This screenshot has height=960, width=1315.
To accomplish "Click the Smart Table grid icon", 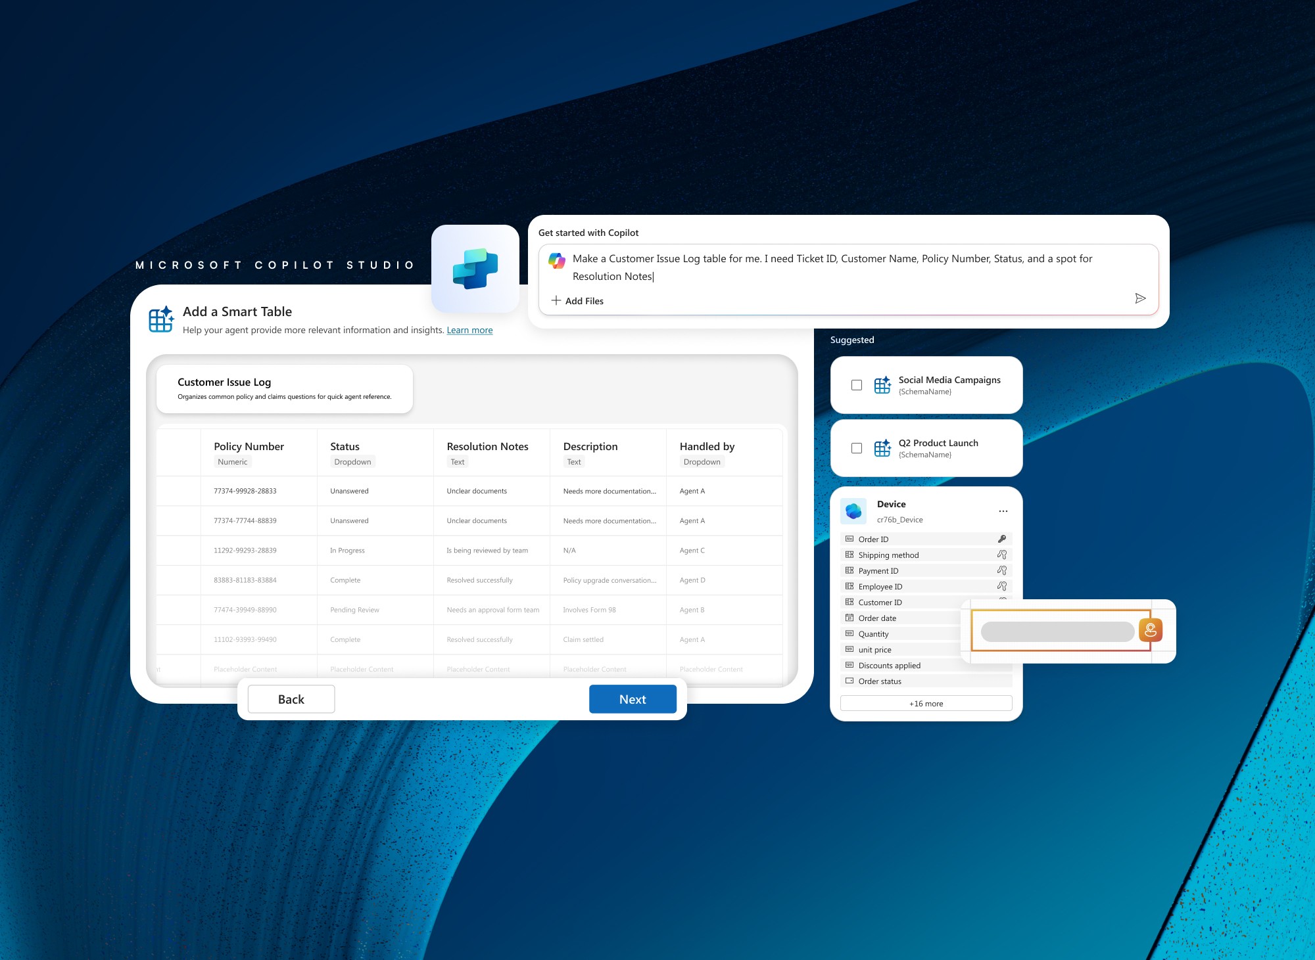I will pos(161,319).
